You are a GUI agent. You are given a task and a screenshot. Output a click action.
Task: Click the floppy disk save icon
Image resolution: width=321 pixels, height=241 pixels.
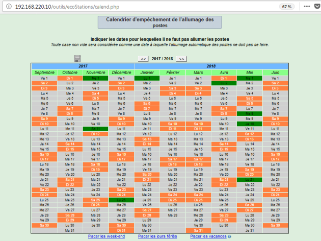77,59
